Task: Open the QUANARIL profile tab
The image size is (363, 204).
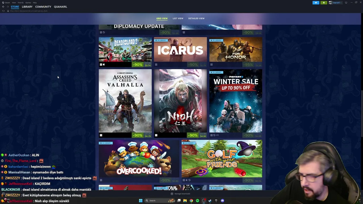Action: [60, 7]
